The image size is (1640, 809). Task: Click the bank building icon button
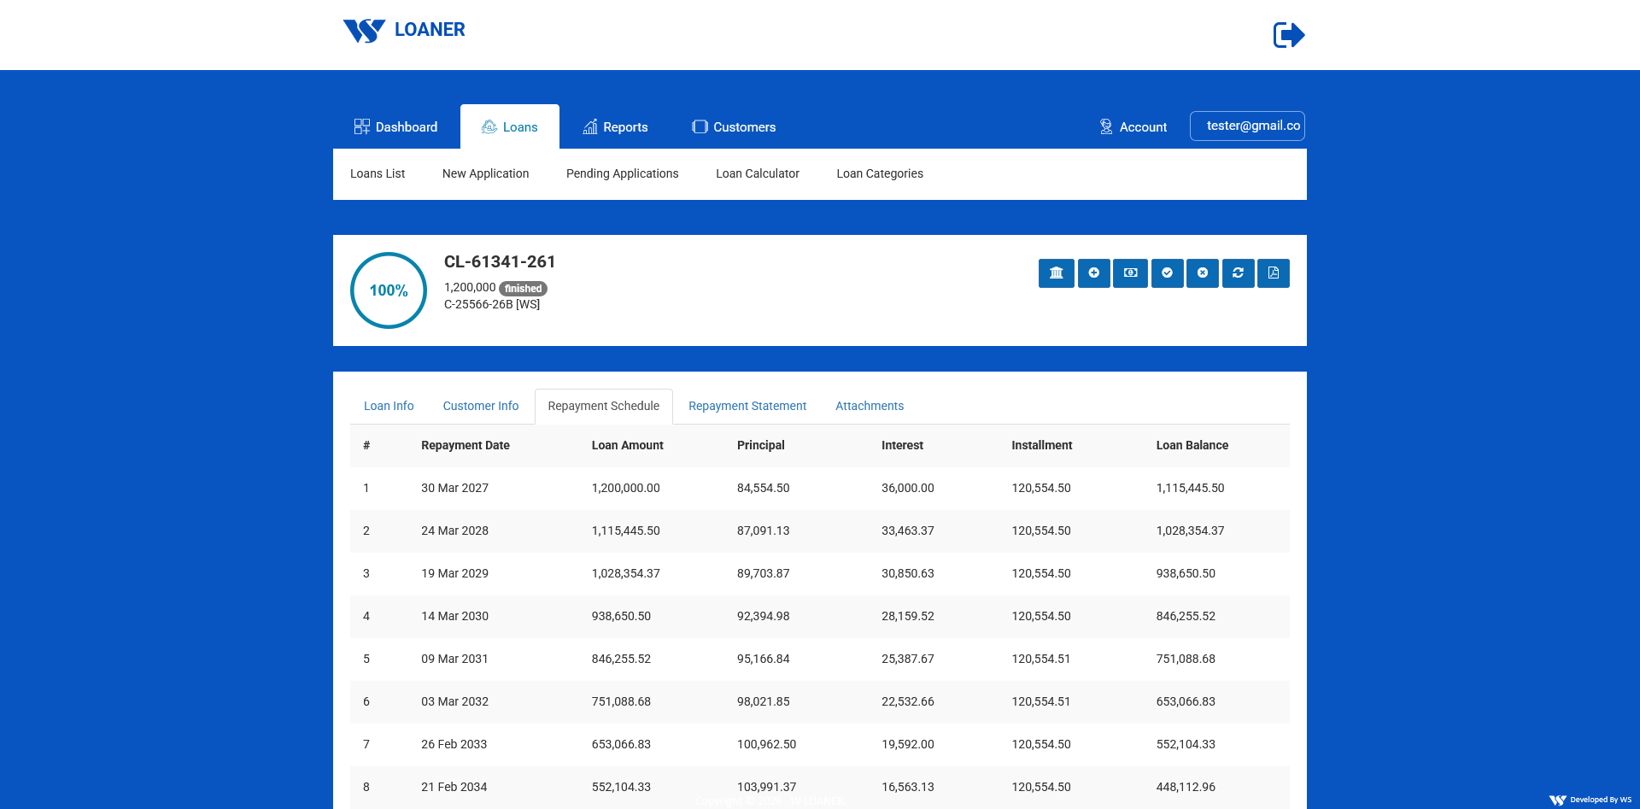pyautogui.click(x=1057, y=273)
